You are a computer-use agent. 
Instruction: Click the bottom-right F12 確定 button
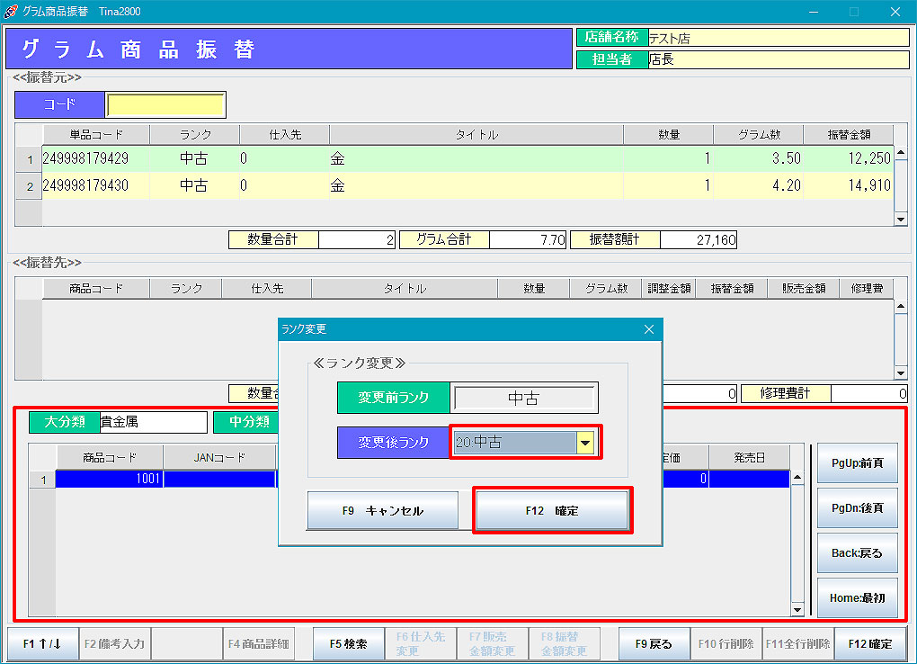click(x=869, y=644)
